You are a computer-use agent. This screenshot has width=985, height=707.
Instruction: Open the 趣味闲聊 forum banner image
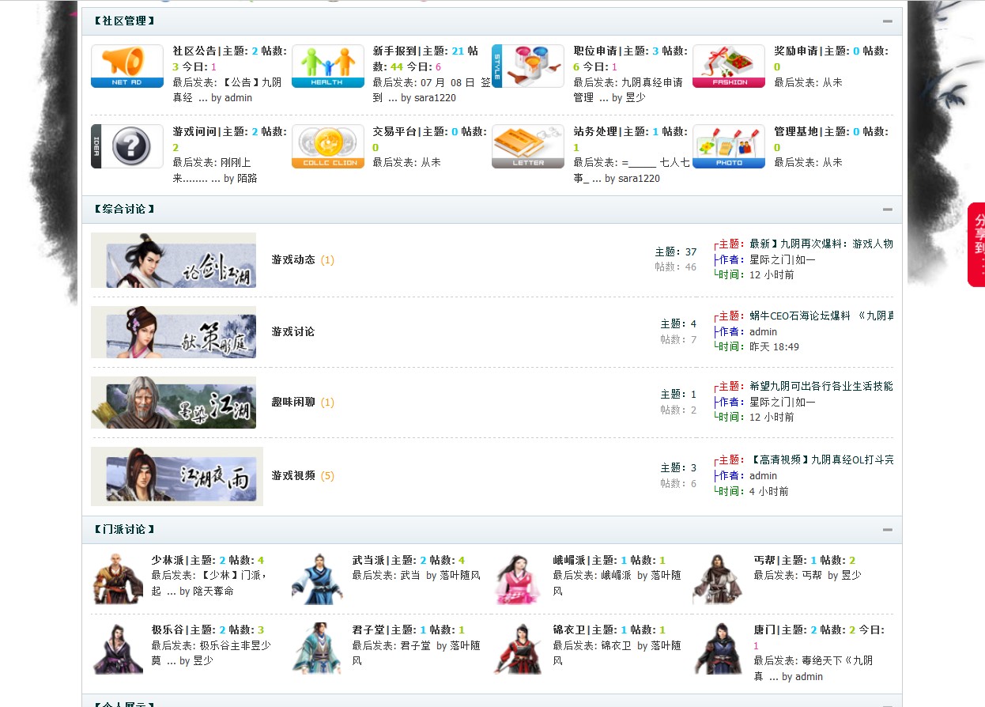174,403
